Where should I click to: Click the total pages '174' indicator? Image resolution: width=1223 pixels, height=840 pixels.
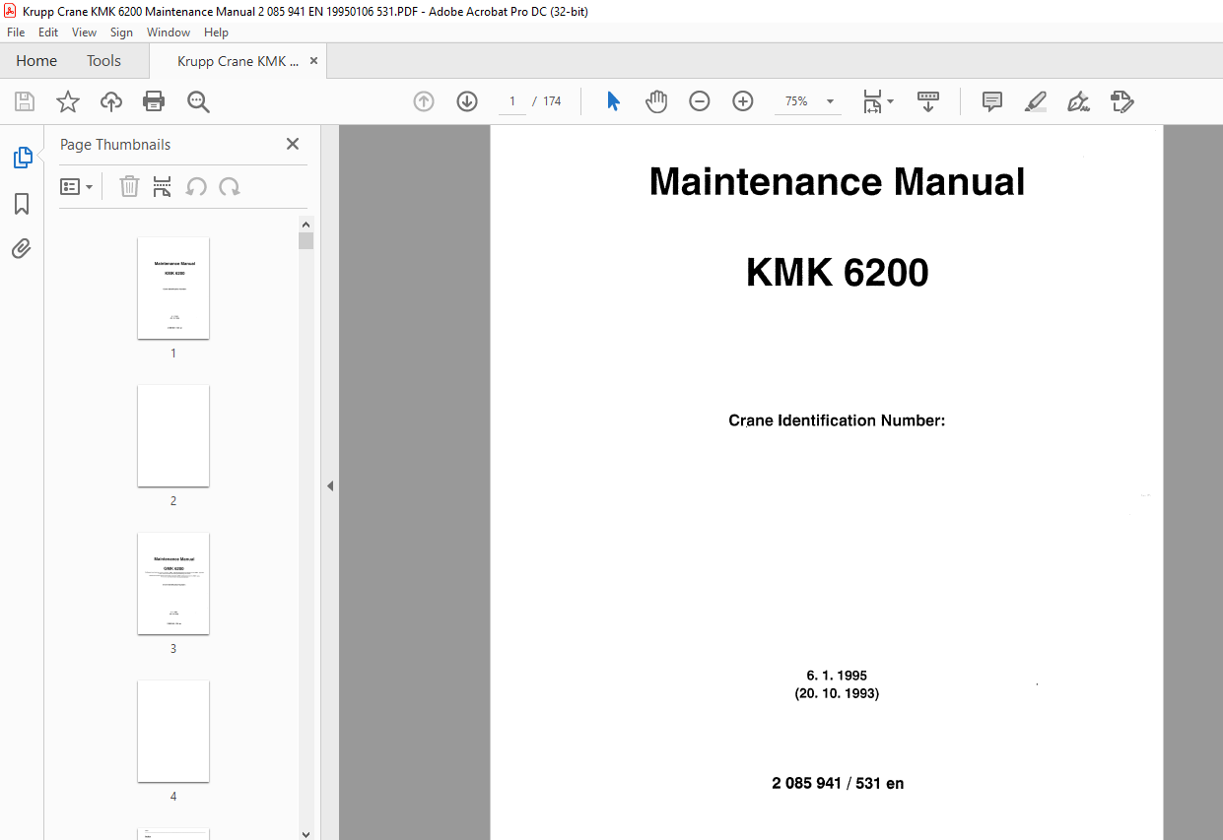pyautogui.click(x=552, y=101)
